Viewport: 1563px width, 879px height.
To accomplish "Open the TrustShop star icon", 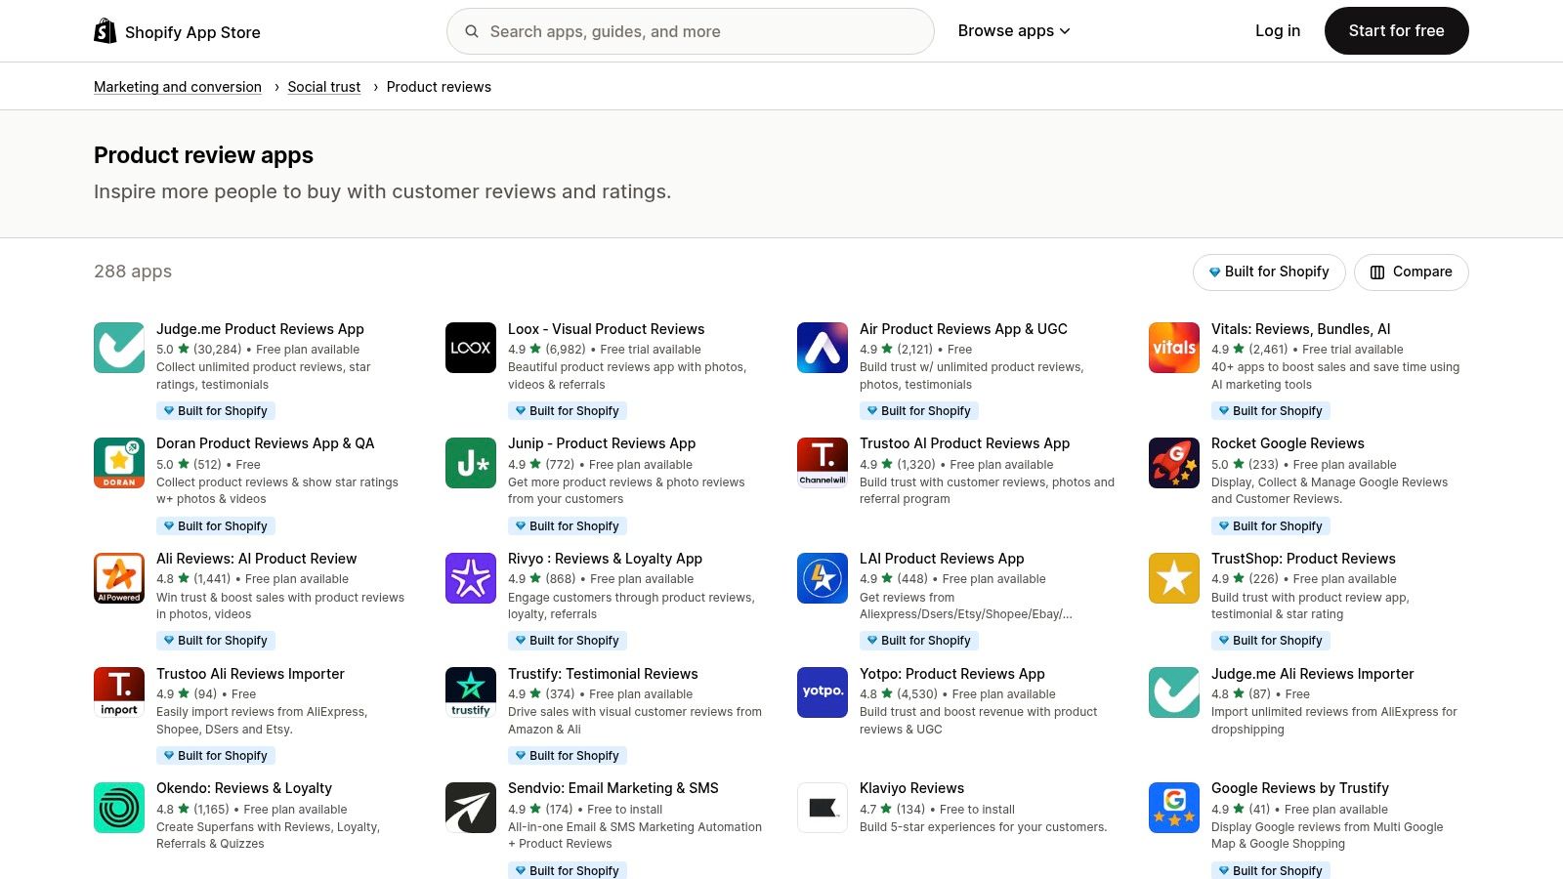I will [x=1174, y=578].
